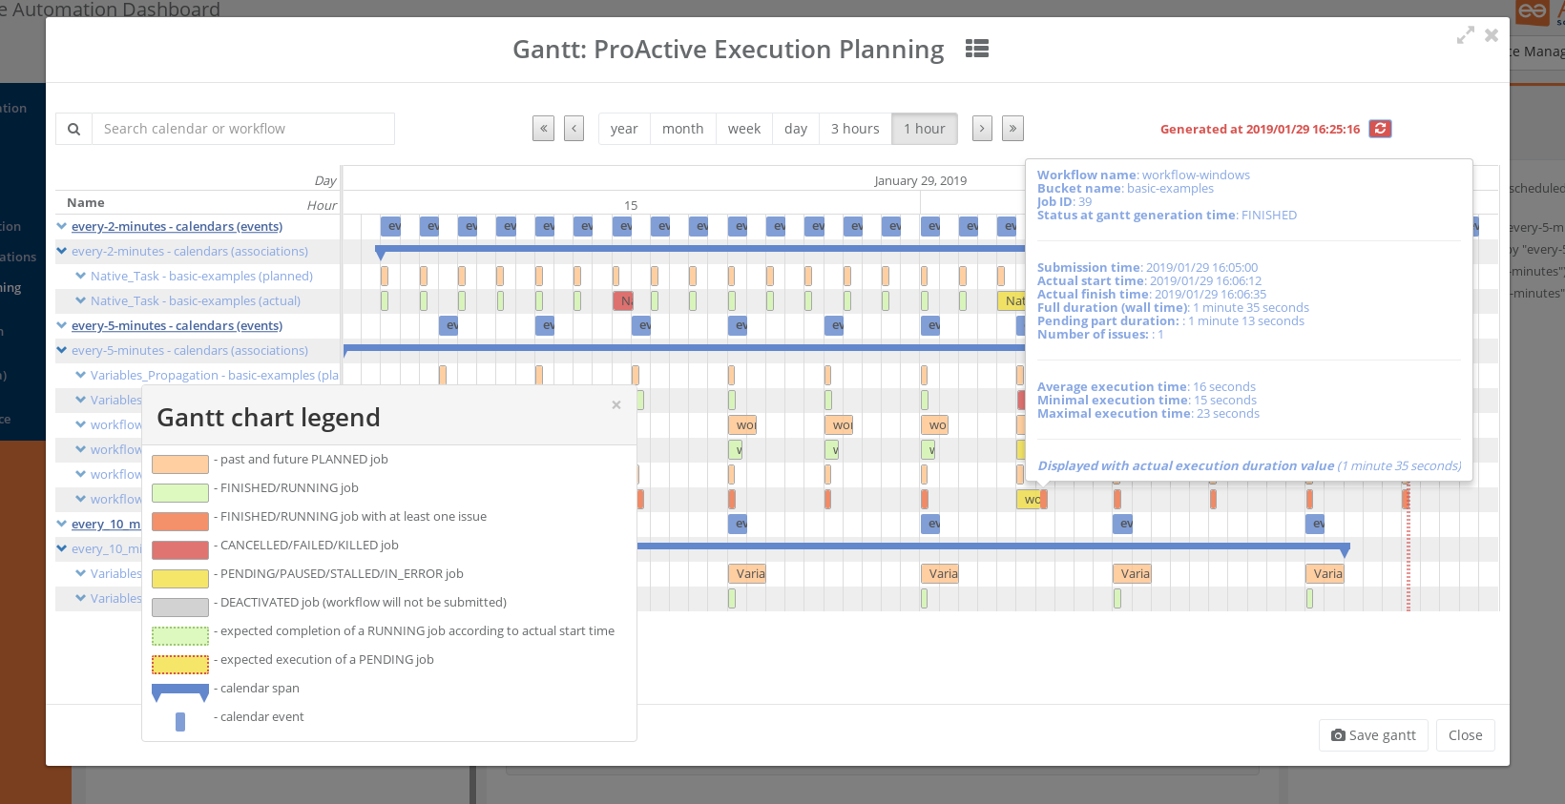Image resolution: width=1565 pixels, height=804 pixels.
Task: Click the January 29, 2019 date header
Action: click(x=921, y=180)
